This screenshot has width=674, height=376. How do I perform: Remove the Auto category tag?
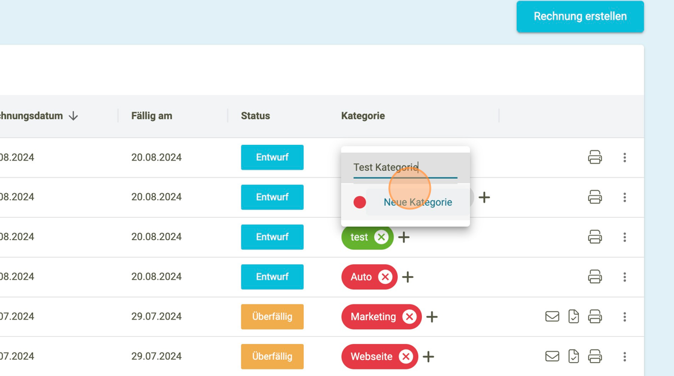point(385,277)
